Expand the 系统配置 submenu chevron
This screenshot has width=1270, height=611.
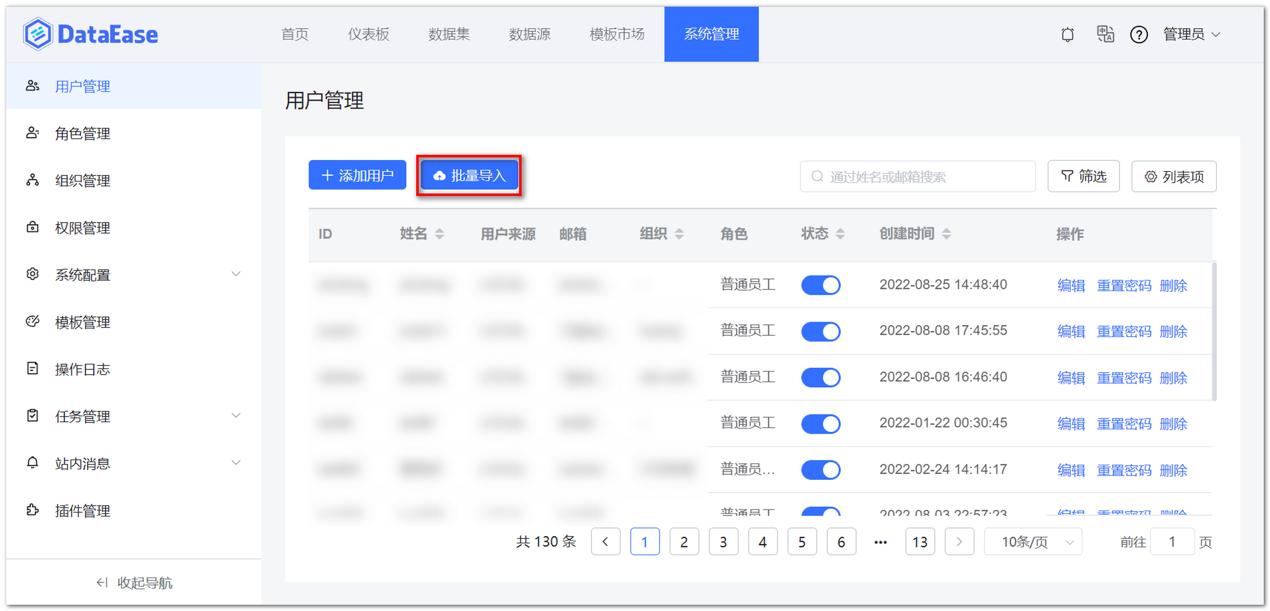click(236, 274)
